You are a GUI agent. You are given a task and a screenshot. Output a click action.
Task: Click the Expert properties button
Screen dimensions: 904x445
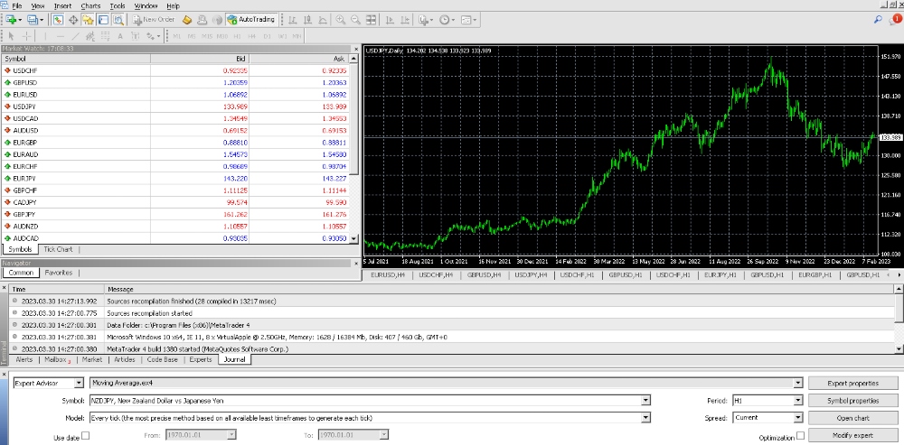[852, 383]
